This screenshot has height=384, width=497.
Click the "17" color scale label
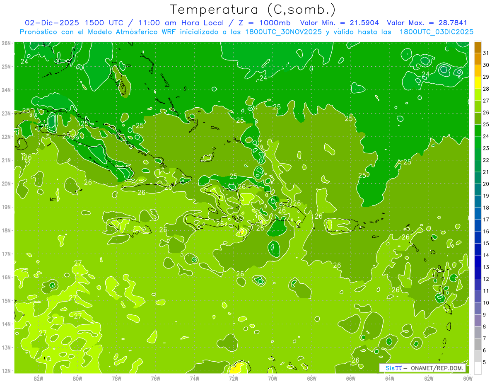click(486, 220)
